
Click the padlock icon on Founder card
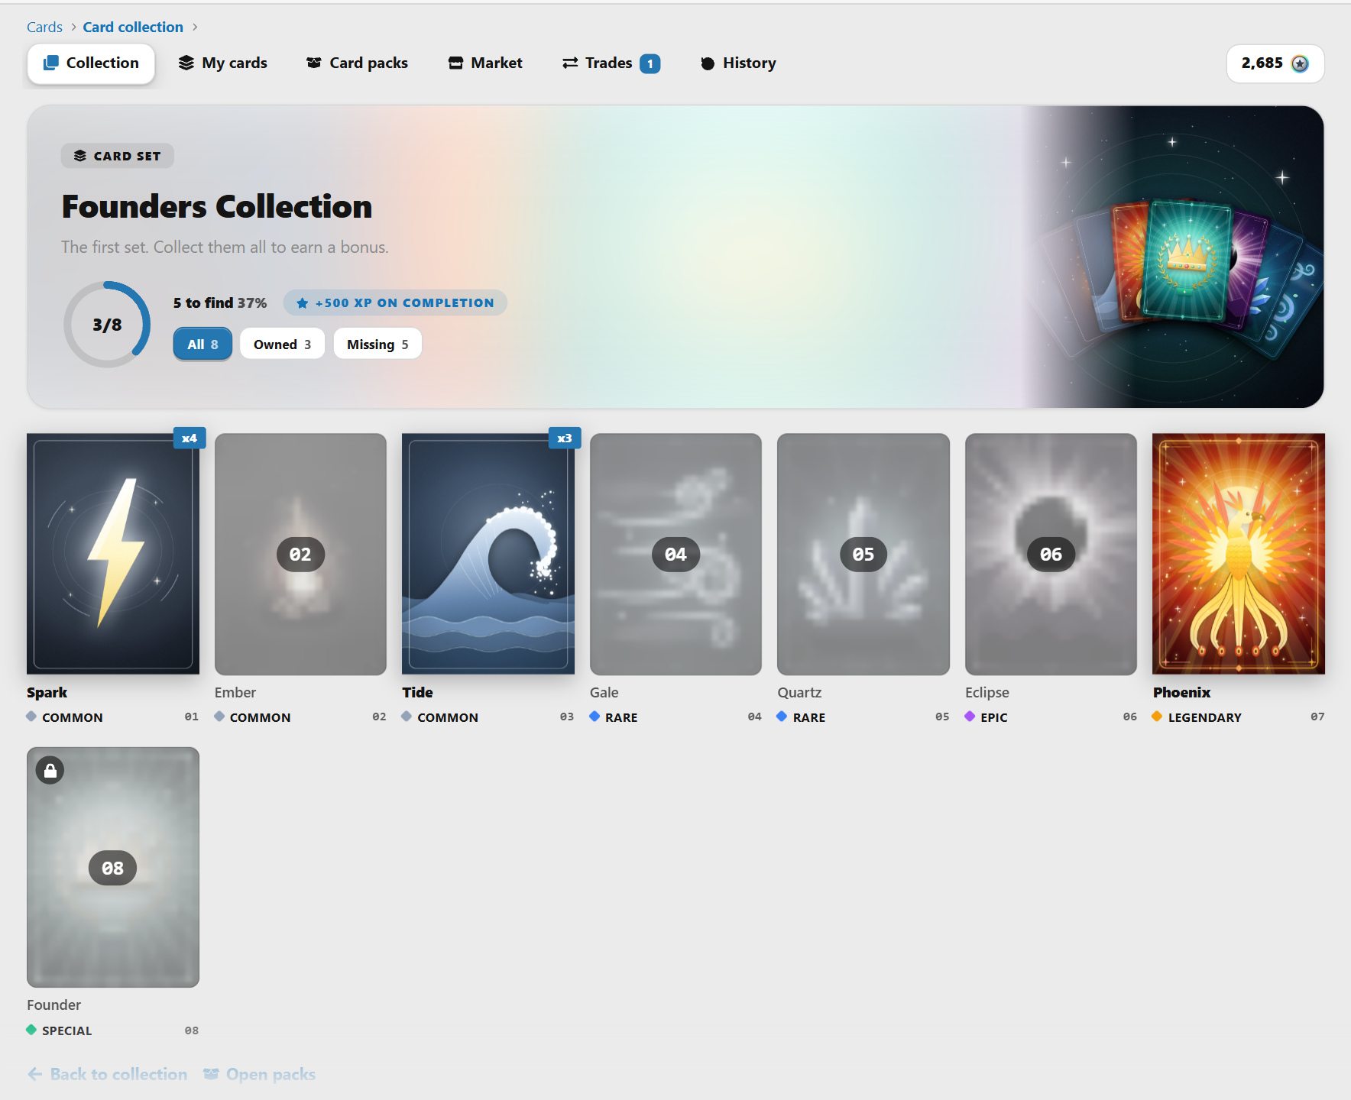tap(50, 771)
